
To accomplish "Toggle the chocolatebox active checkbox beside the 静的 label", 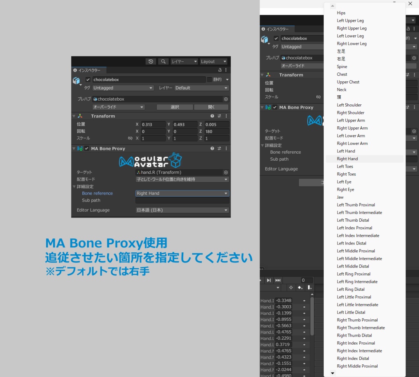I will click(x=88, y=80).
